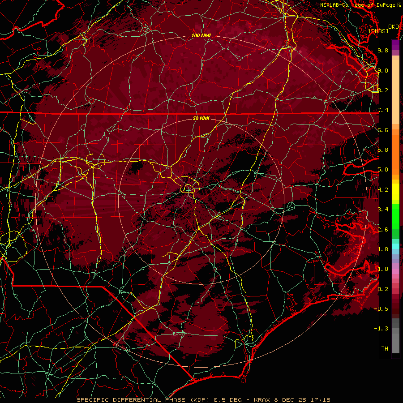The width and height of the screenshot is (403, 403).
Task: Click the DKD product code label
Action: click(x=393, y=27)
